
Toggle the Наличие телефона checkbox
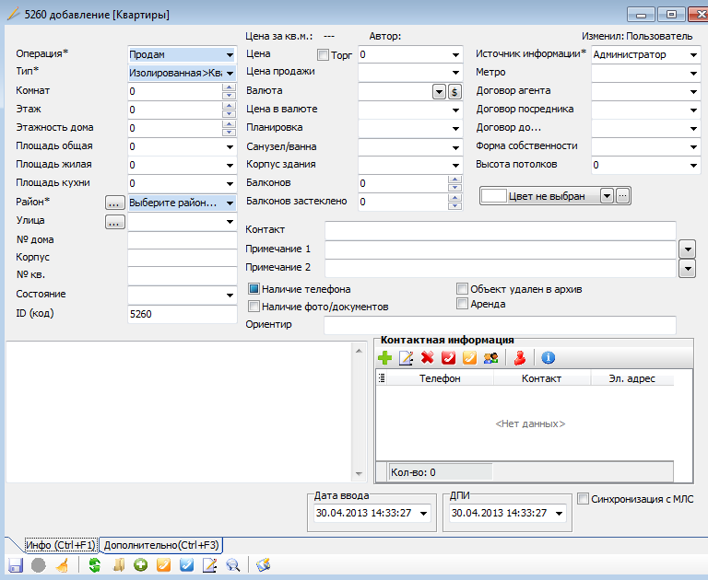(x=254, y=289)
